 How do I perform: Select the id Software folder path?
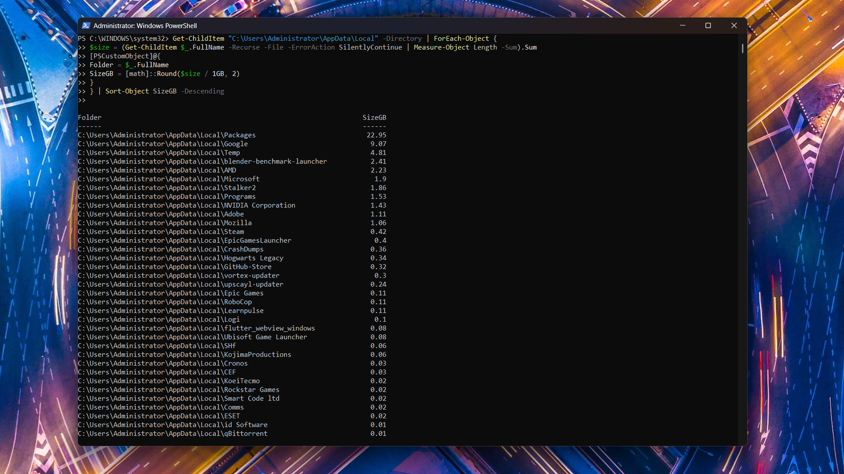pyautogui.click(x=173, y=425)
